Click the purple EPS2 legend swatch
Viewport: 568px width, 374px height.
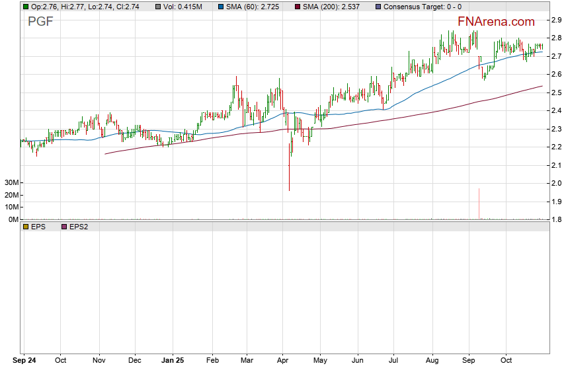[x=64, y=227]
